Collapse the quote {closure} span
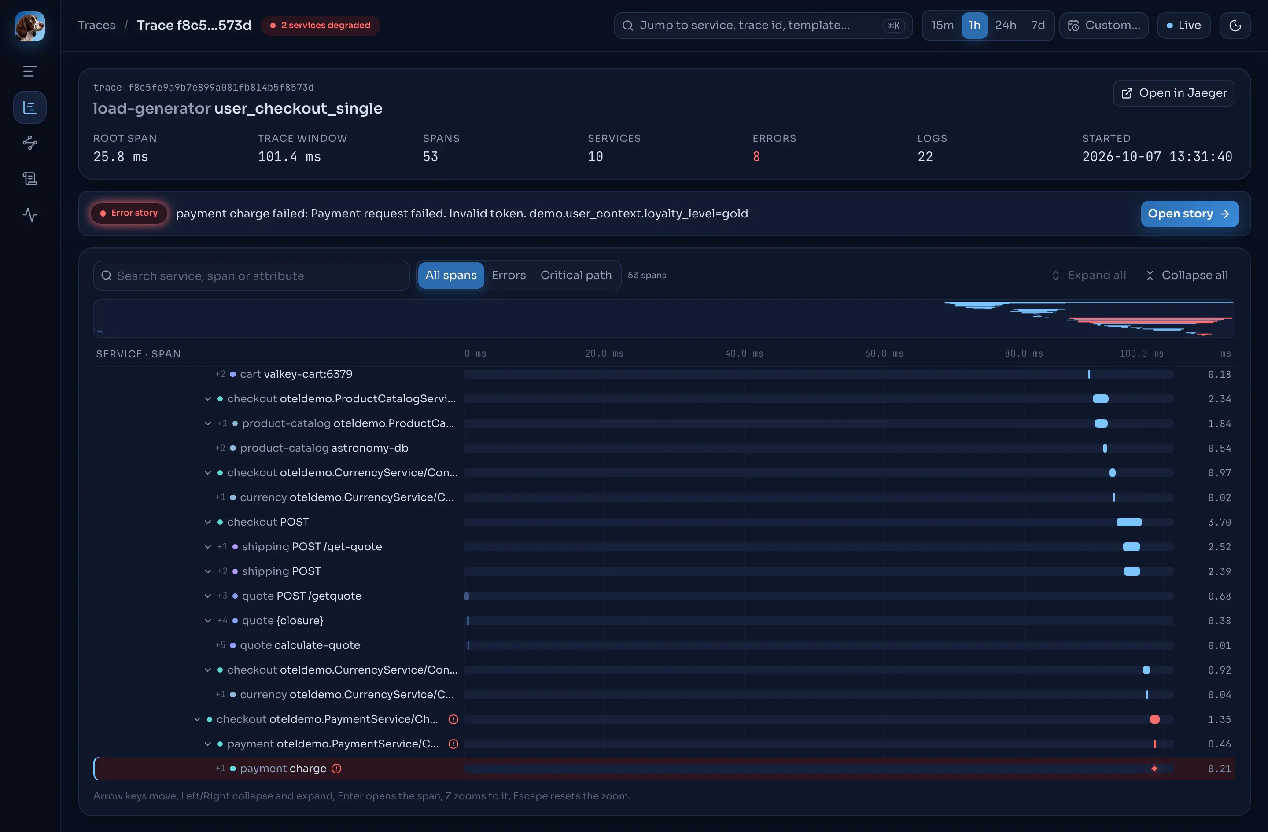This screenshot has width=1268, height=832. pos(208,621)
